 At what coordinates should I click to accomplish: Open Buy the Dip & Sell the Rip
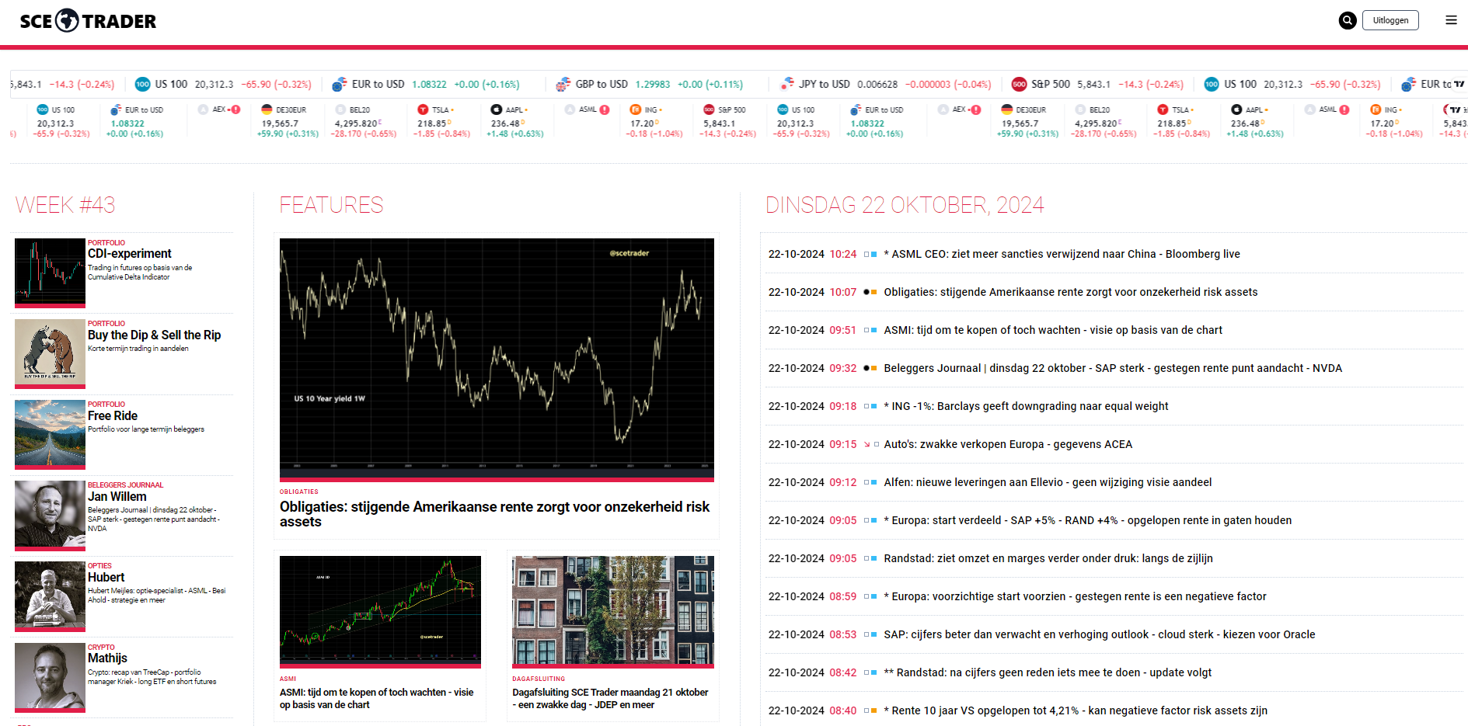[x=155, y=335]
